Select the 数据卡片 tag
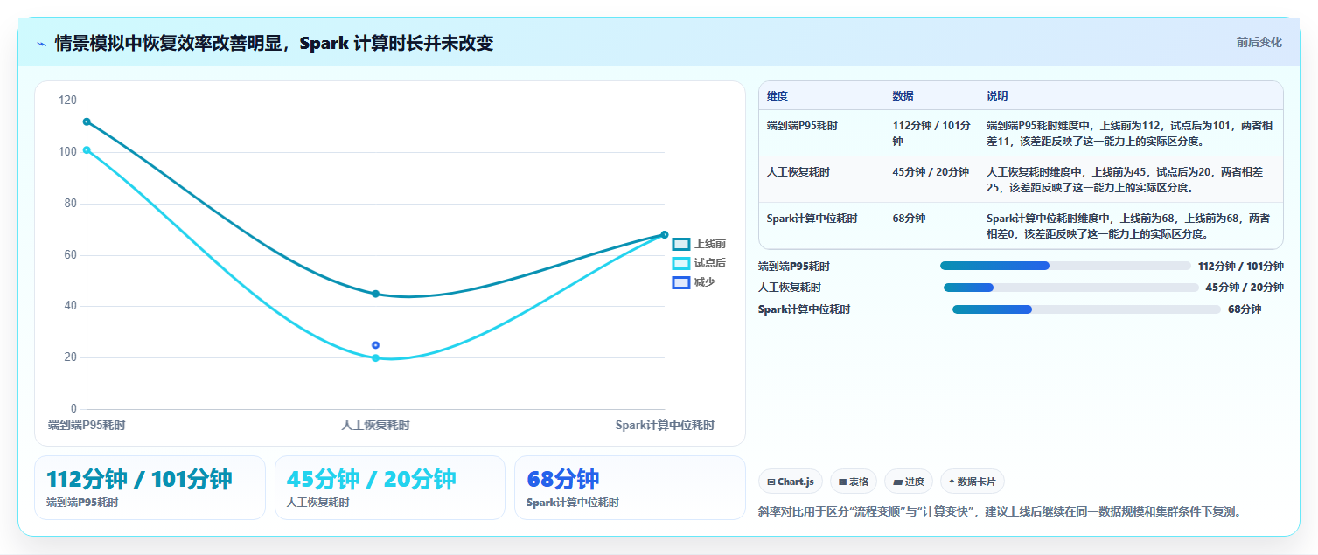1318x555 pixels. tap(973, 482)
